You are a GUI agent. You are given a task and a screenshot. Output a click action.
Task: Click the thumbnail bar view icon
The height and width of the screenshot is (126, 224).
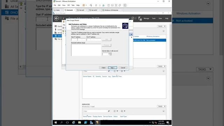click(x=112, y=5)
